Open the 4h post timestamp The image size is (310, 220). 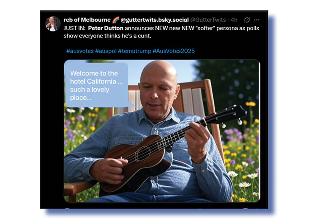[x=234, y=20]
